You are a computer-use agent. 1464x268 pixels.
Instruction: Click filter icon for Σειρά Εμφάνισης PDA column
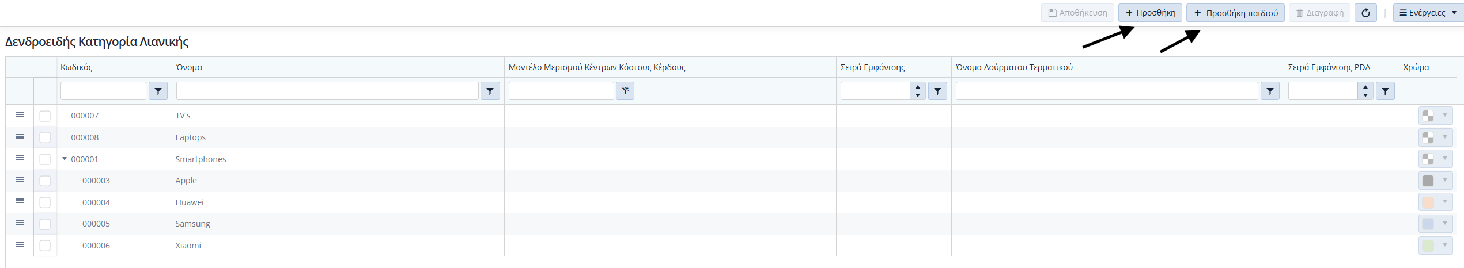(1385, 91)
